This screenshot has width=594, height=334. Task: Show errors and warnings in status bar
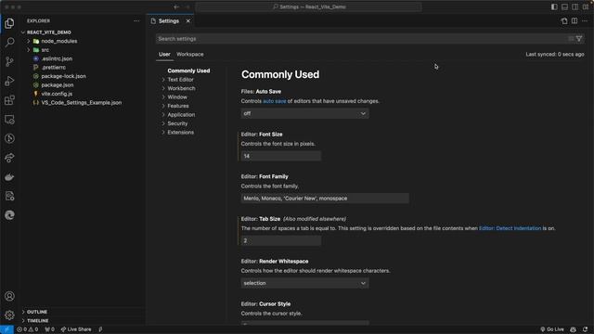(x=27, y=329)
